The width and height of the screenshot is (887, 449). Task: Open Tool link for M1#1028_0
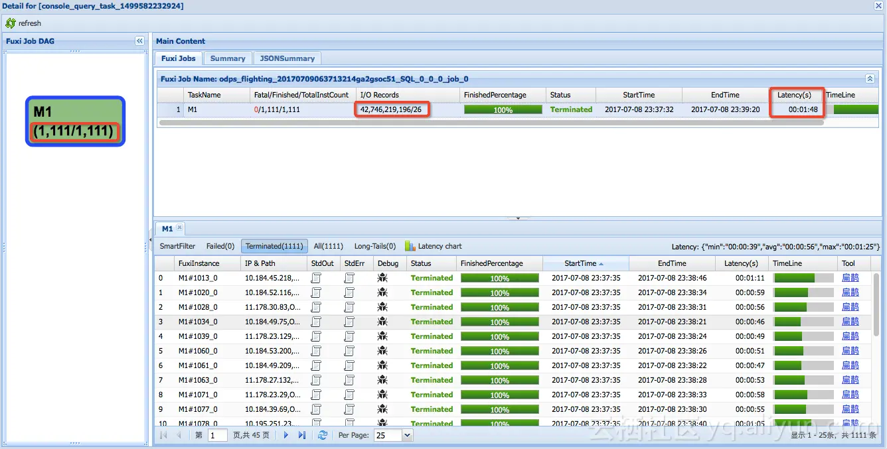tap(850, 307)
